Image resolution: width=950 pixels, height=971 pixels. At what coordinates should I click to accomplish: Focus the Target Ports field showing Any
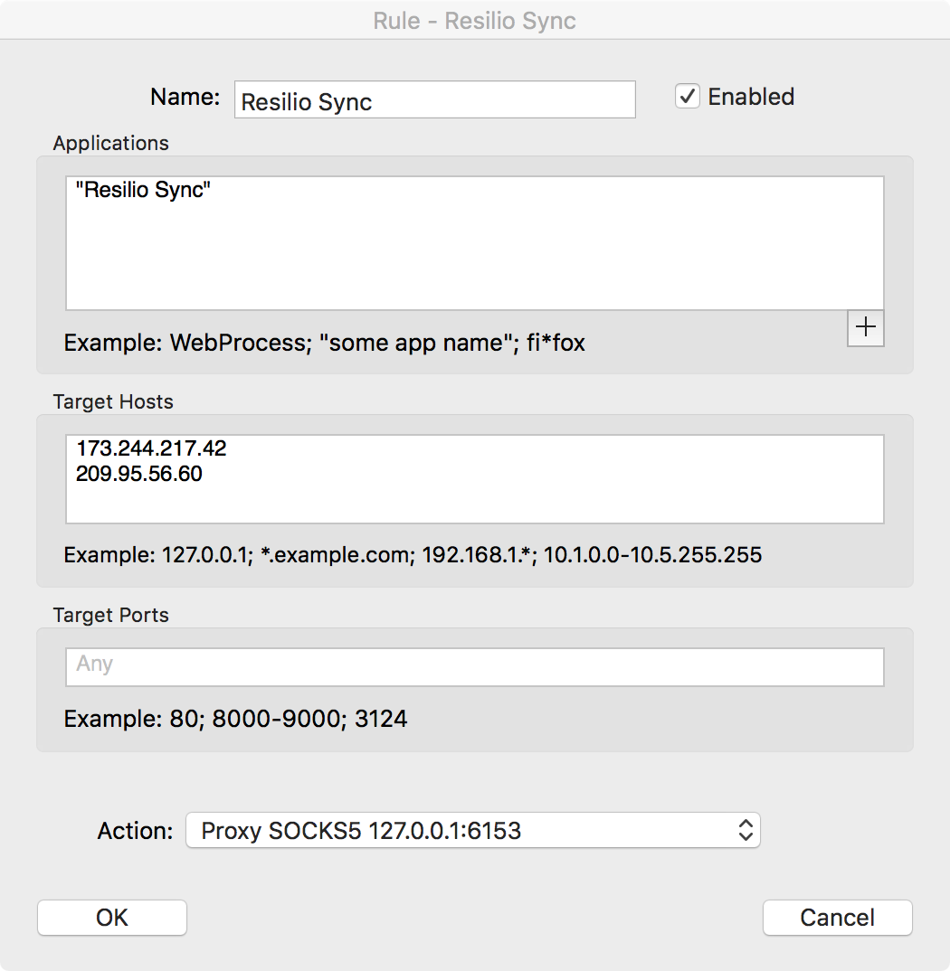pyautogui.click(x=475, y=667)
